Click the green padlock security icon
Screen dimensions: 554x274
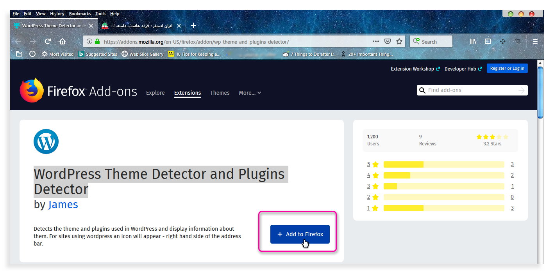coord(97,41)
